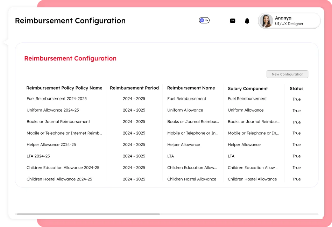Select Children Education Allowance 2024-25 policy
This screenshot has height=227, width=332.
tap(63, 168)
